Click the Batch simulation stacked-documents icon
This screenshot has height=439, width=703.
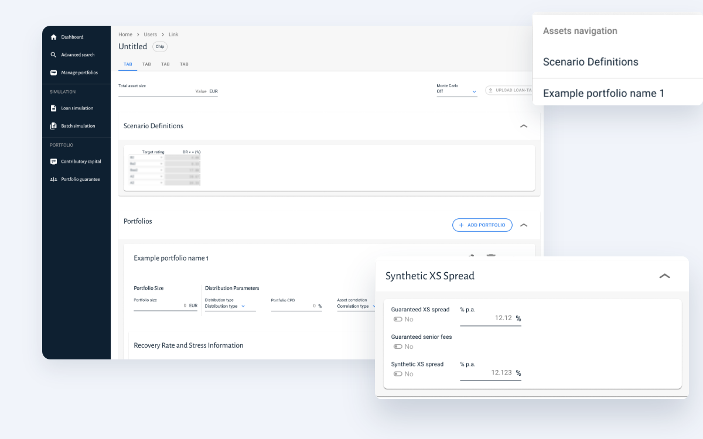(53, 126)
